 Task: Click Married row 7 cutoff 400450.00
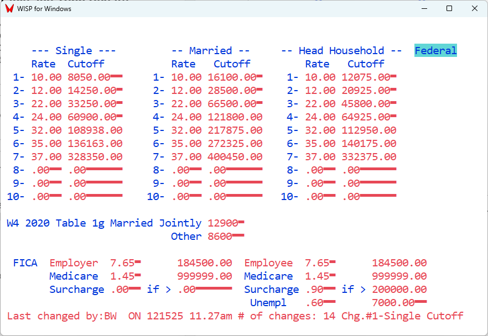235,157
